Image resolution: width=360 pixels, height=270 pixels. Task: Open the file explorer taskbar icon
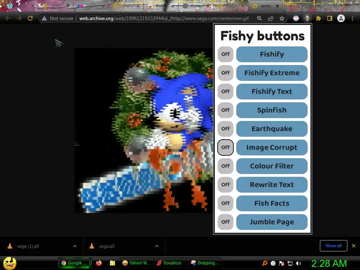click(x=112, y=263)
